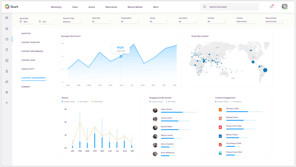
Task: Open the Team Site dropdown
Action: (x=102, y=22)
